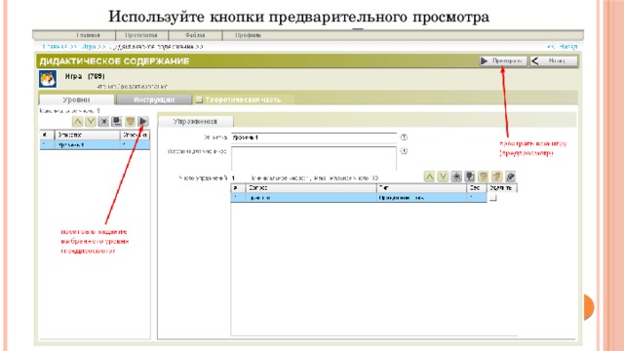This screenshot has width=624, height=351.
Task: Click the Удалить column header in exercises table
Action: tap(502, 188)
